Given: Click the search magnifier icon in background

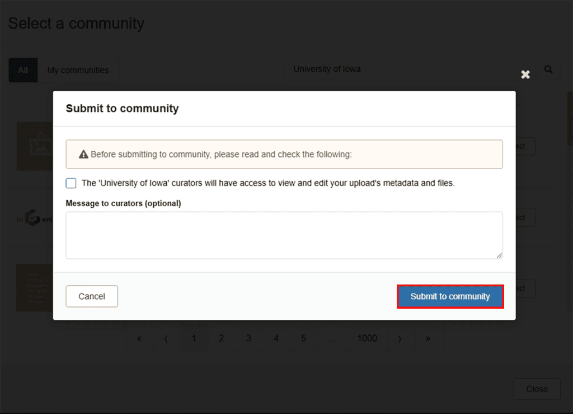Looking at the screenshot, I should [x=548, y=69].
